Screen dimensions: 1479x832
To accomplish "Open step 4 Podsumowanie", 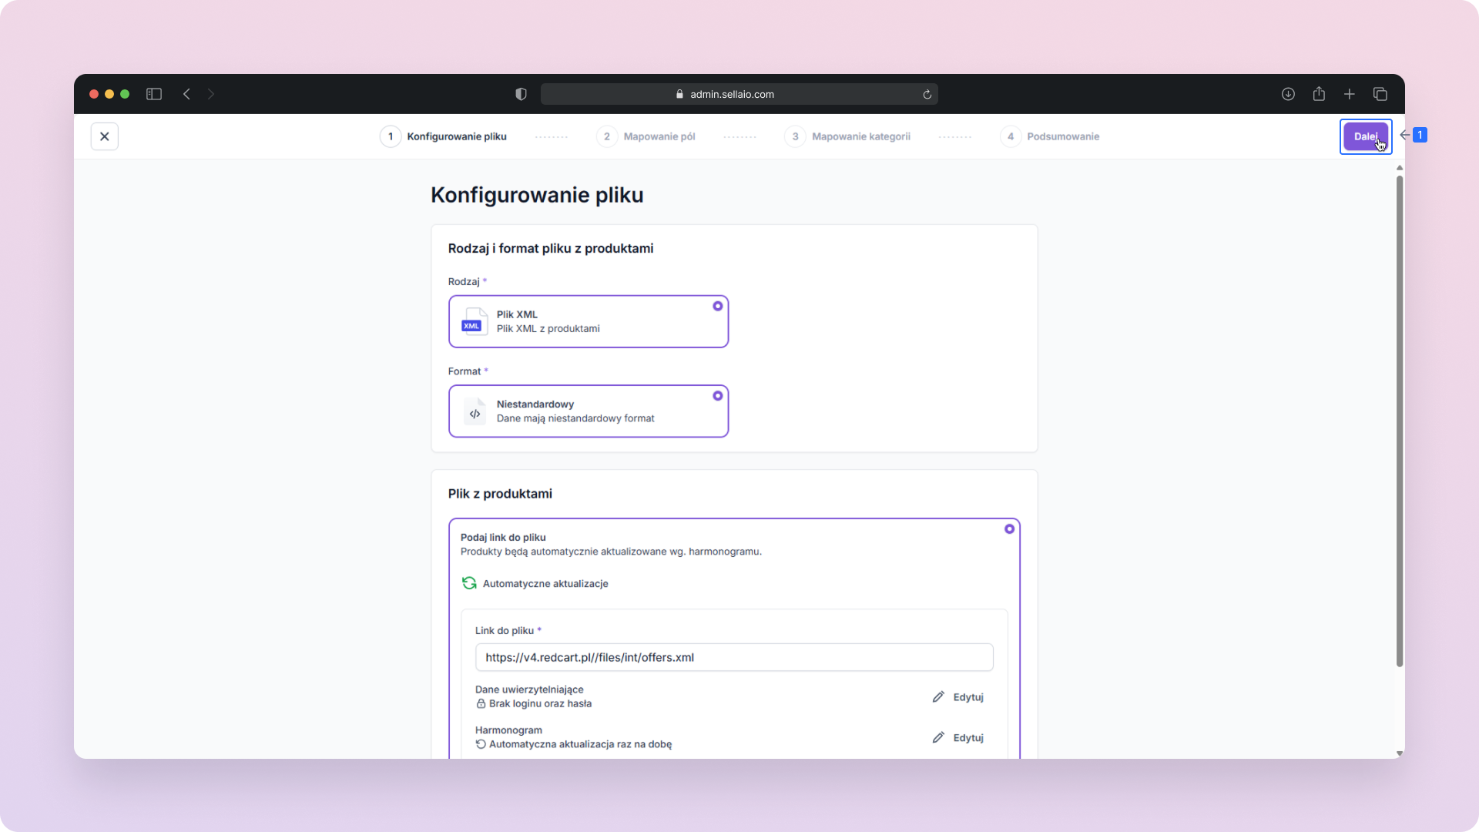I will [x=1049, y=136].
